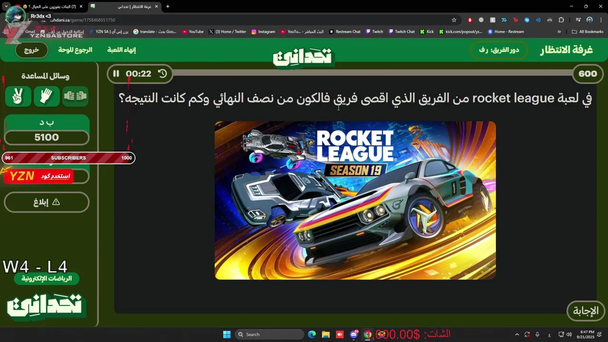Image resolution: width=608 pixels, height=342 pixels.
Task: Open the Home / Twitter bookmark
Action: [x=228, y=32]
